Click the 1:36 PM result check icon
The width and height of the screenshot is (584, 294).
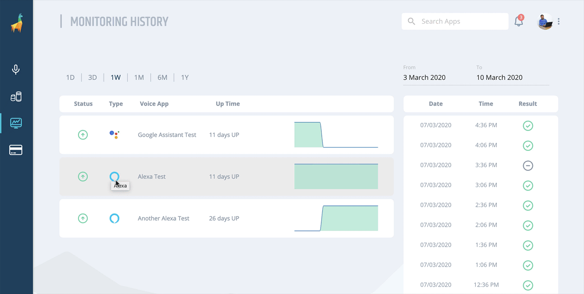528,245
